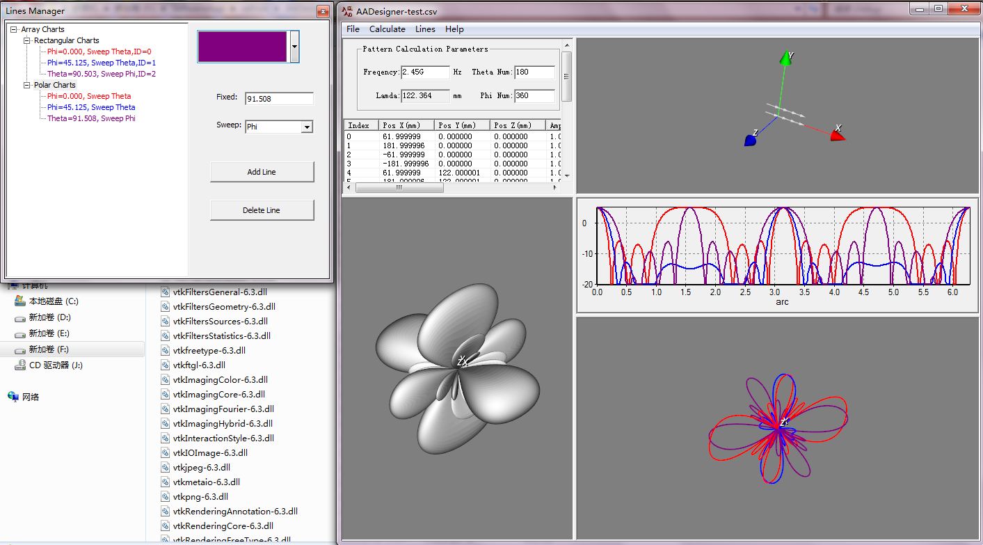Screen dimensions: 983x545
Task: Collapse the Rectangular Charts branch
Action: coord(27,40)
